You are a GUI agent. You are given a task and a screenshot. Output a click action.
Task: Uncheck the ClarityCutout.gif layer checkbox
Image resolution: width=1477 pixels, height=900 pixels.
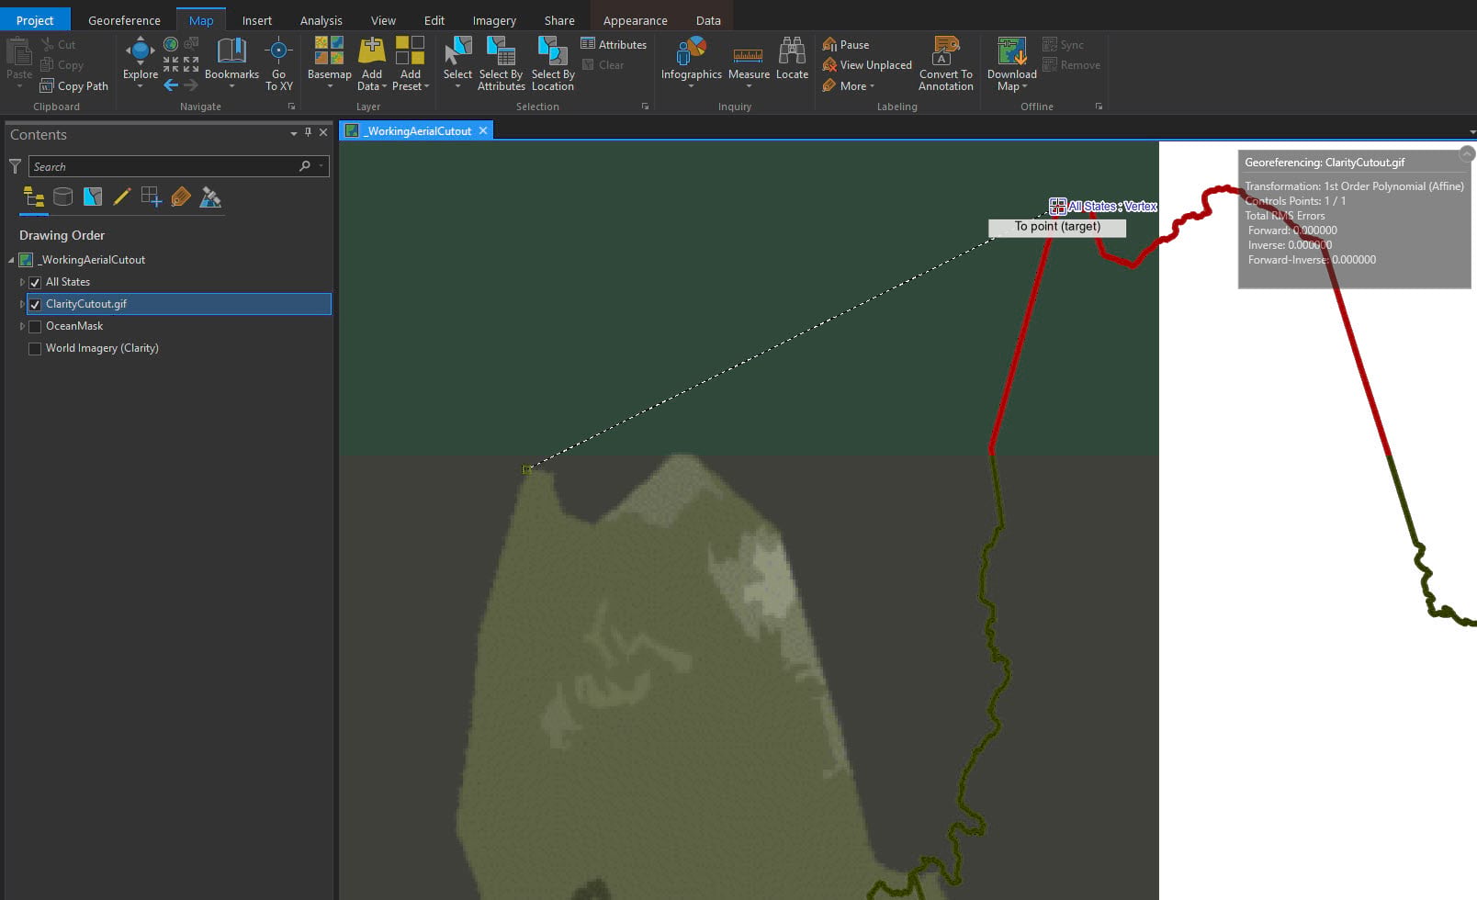(35, 304)
